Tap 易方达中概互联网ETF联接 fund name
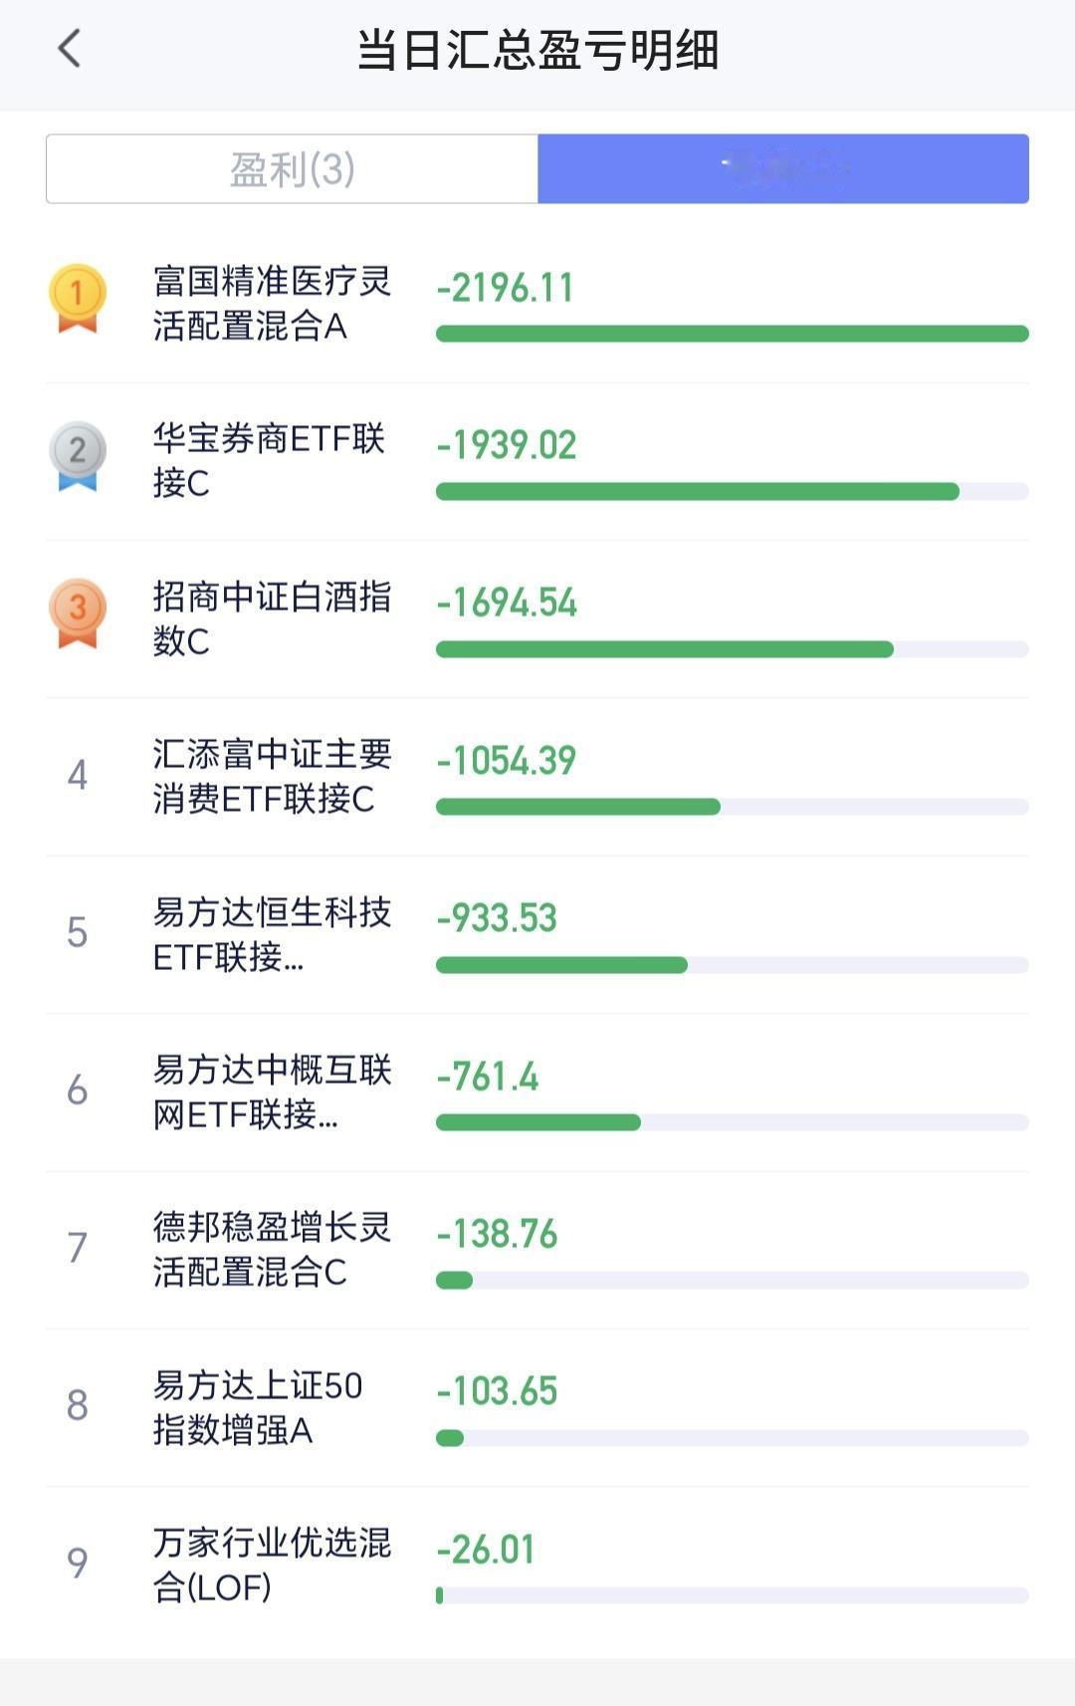The height and width of the screenshot is (1706, 1075). 272,1092
